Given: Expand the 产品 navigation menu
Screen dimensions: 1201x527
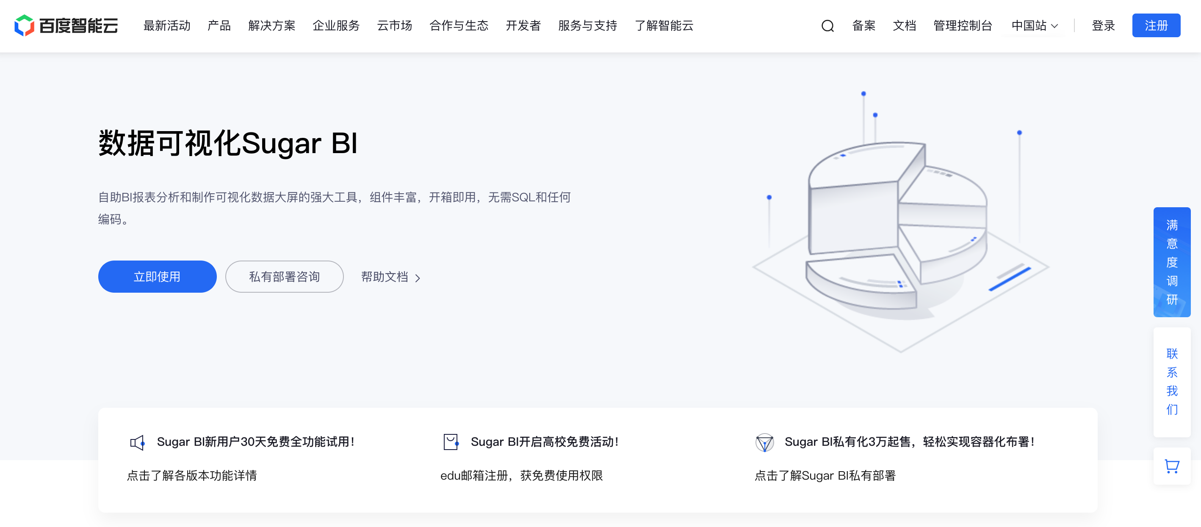Looking at the screenshot, I should [x=219, y=26].
